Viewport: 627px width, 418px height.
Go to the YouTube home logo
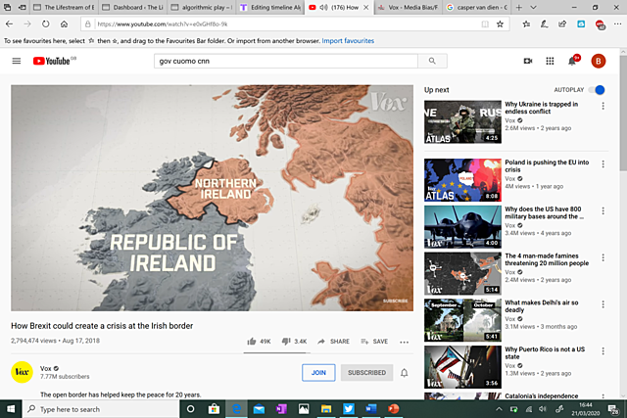coord(51,61)
